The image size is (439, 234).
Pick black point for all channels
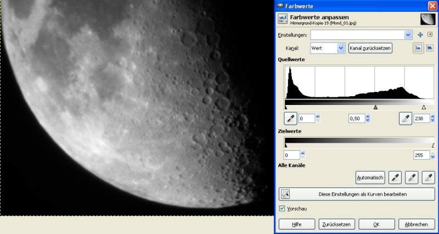point(395,177)
